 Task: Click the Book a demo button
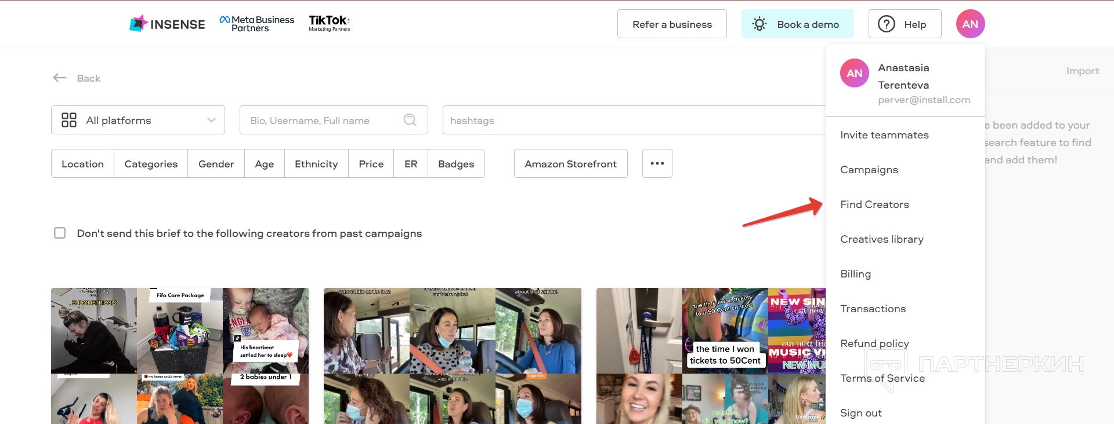point(797,24)
